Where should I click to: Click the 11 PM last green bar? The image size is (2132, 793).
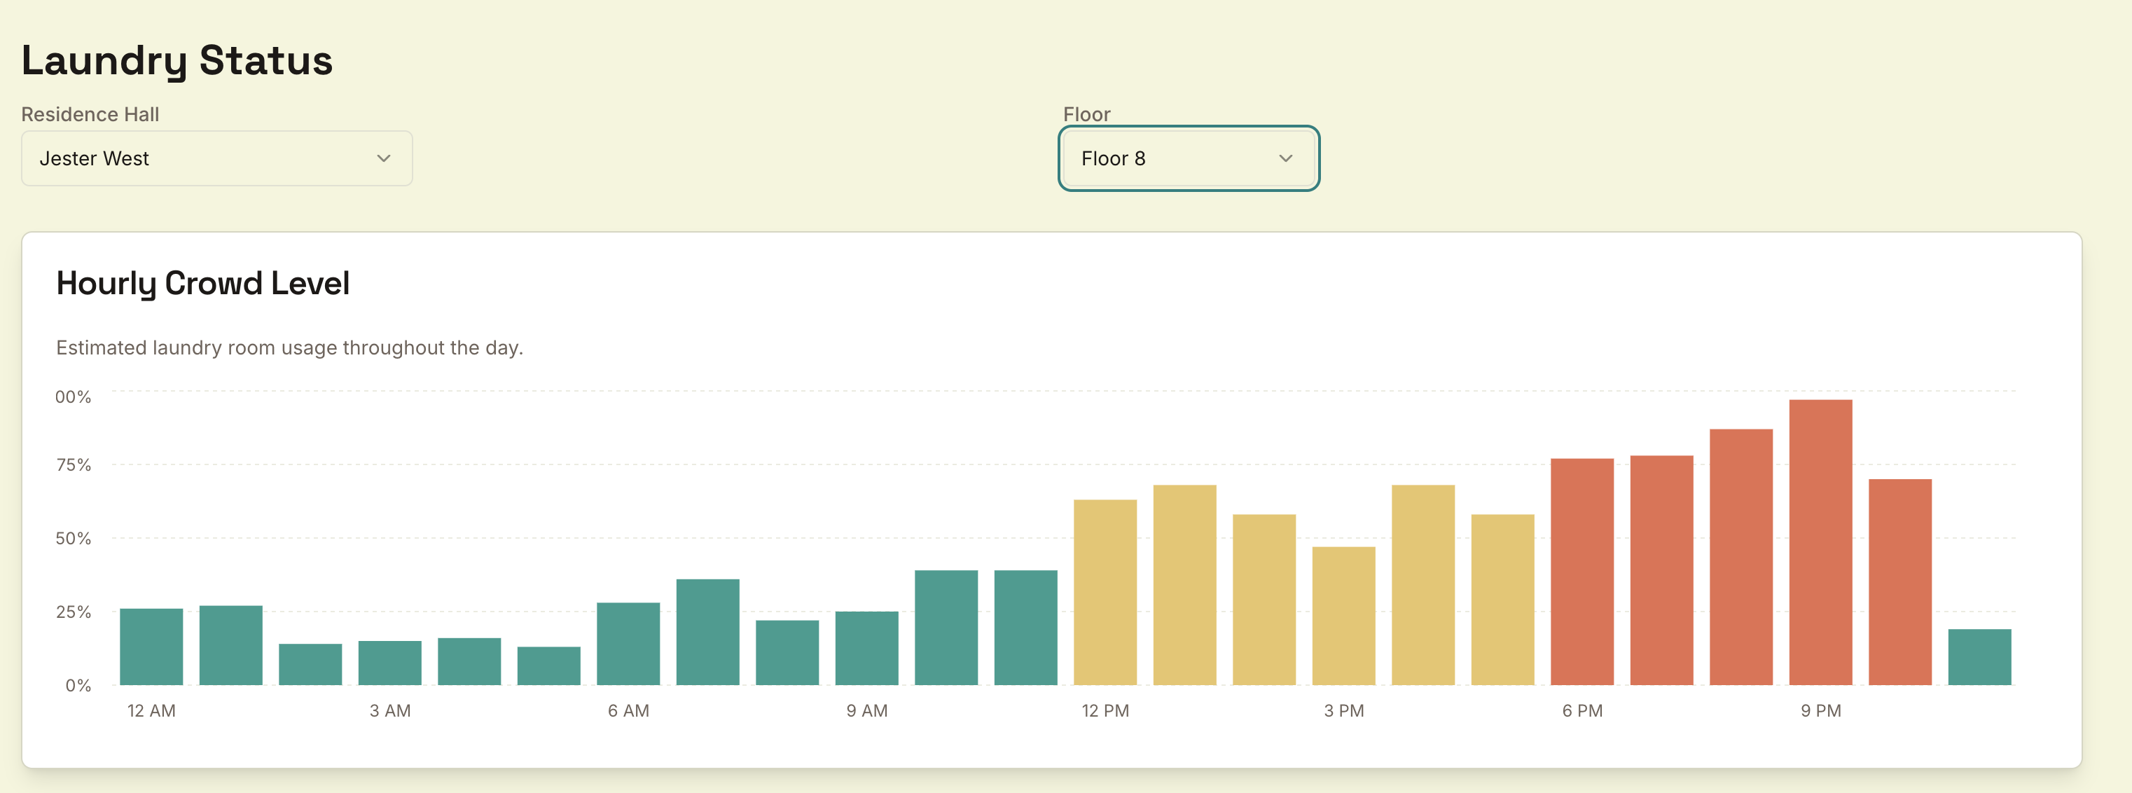[1979, 656]
